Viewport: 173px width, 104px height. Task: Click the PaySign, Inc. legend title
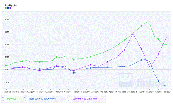point(11,5)
